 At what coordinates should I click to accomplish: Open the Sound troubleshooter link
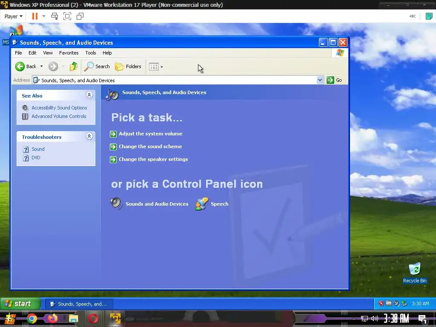click(38, 149)
